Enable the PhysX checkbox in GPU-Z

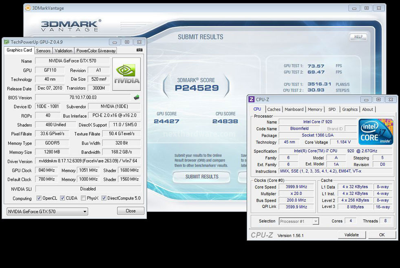pyautogui.click(x=83, y=198)
